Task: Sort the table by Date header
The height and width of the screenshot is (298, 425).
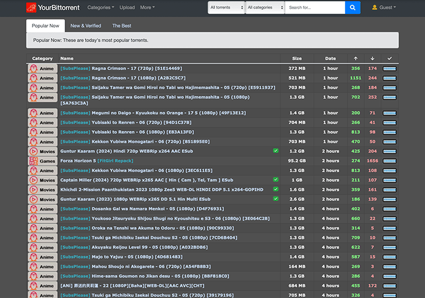Action: 330,58
